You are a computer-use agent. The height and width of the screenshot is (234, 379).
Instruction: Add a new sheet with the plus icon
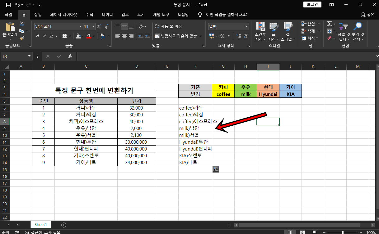(64, 225)
